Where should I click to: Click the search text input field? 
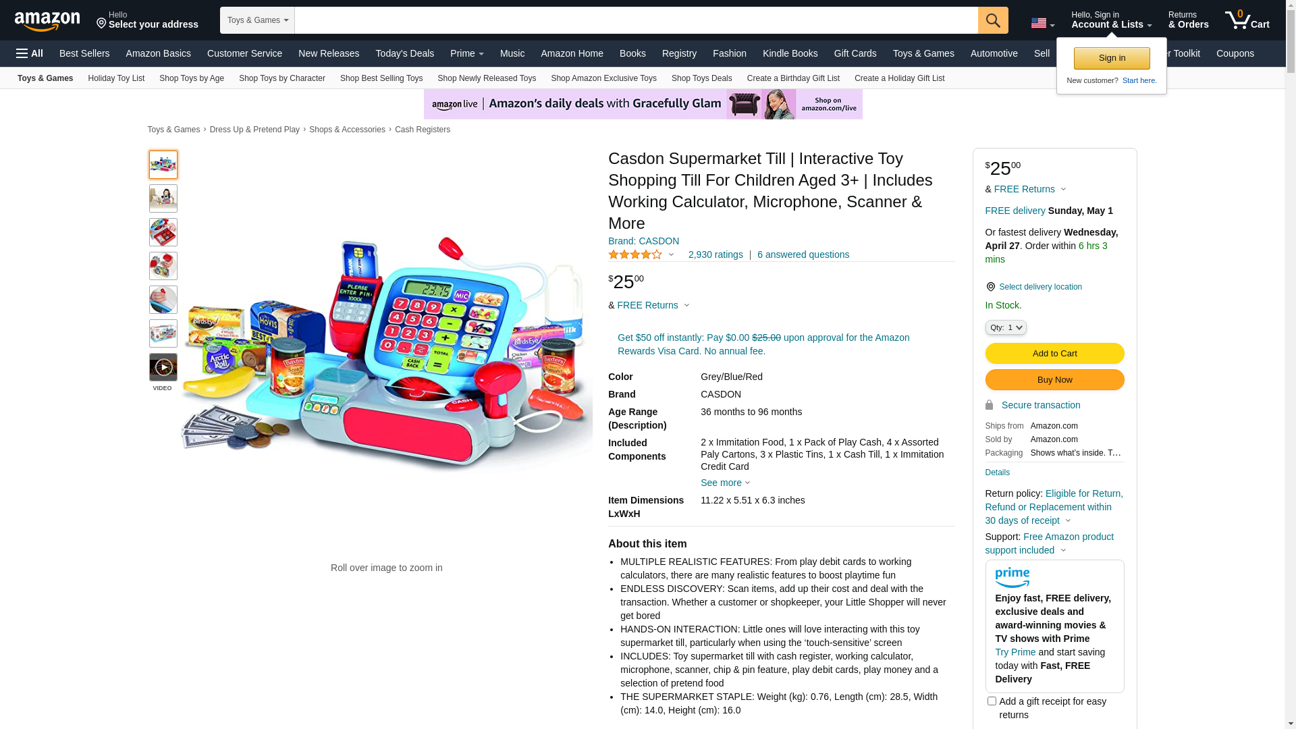tap(636, 20)
